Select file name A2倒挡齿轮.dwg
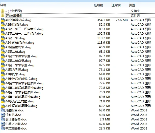 [17, 25]
